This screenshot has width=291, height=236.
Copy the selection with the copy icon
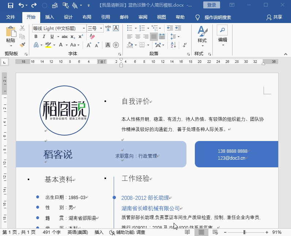click(x=22, y=37)
